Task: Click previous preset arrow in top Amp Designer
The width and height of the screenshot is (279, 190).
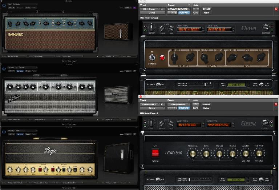Action: tap(10, 8)
